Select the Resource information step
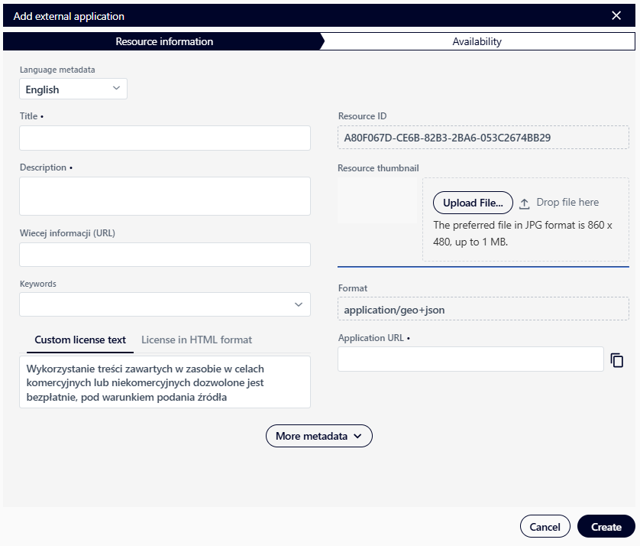640x546 pixels. coord(163,41)
